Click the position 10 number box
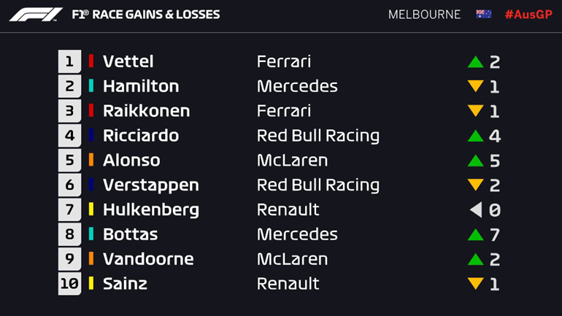 [69, 284]
